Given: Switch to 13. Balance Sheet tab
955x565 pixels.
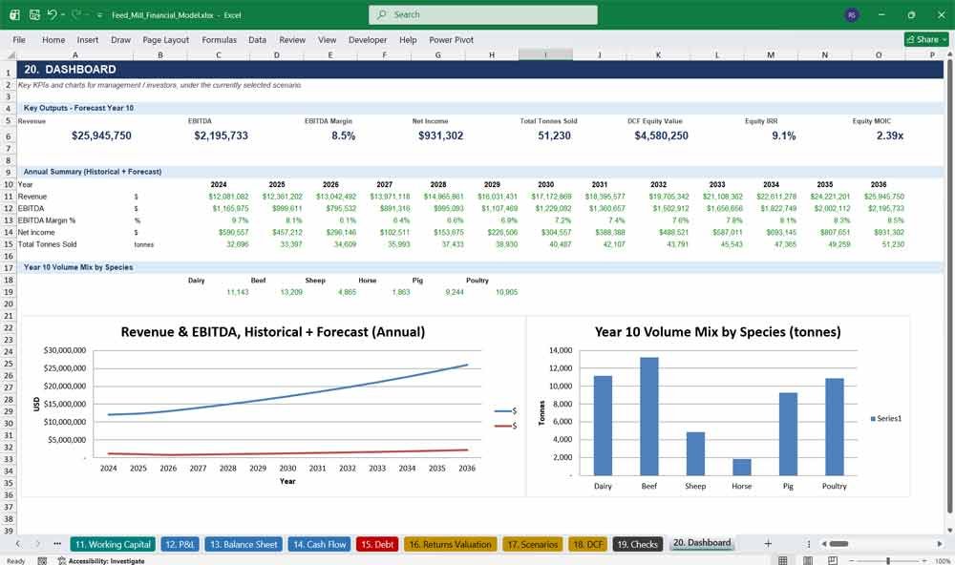Looking at the screenshot, I should tap(244, 544).
